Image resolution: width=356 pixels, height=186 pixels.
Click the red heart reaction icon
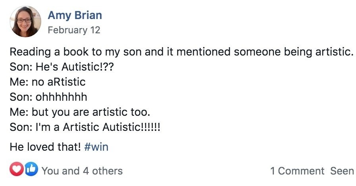pos(15,170)
